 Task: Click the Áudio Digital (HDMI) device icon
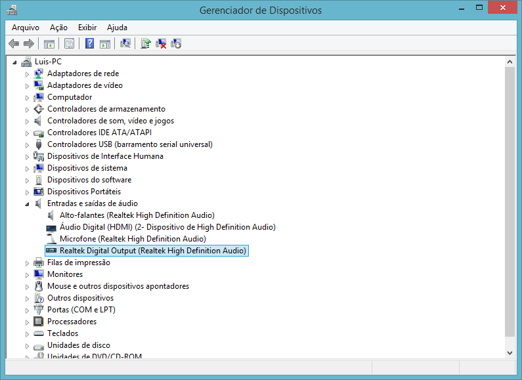51,228
